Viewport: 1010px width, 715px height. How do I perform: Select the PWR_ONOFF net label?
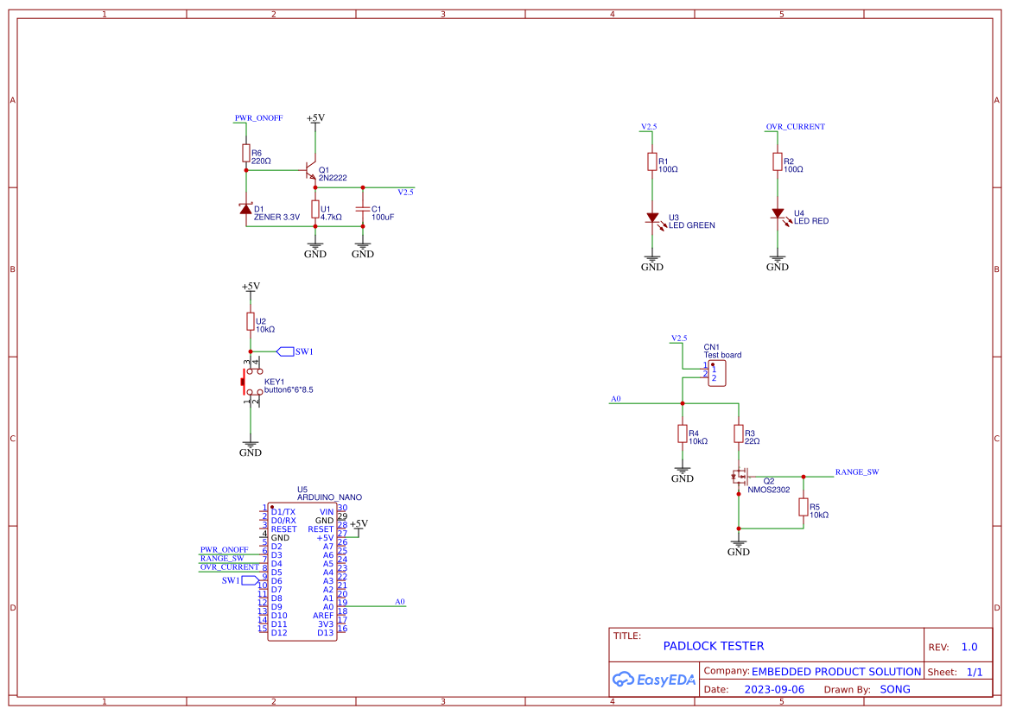click(258, 117)
